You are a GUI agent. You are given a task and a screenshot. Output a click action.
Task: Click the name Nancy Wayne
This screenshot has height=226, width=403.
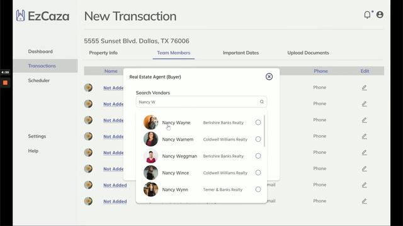(176, 122)
